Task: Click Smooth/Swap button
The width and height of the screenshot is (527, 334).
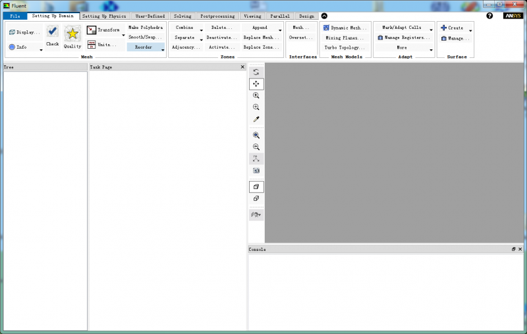Action: [x=145, y=38]
